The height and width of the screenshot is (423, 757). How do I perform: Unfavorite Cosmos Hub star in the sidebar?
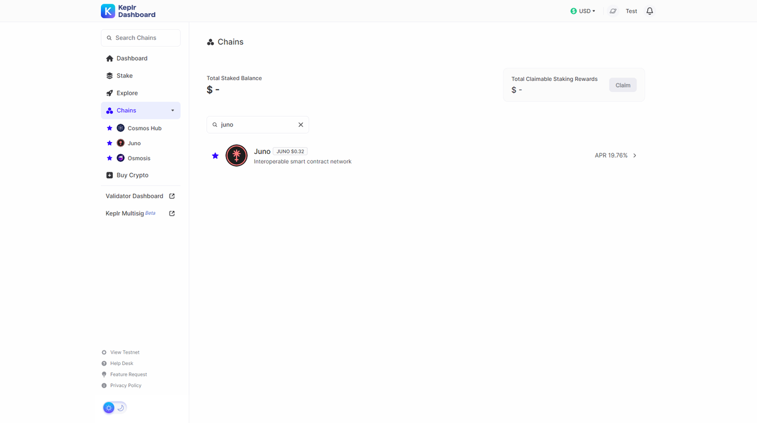point(110,128)
